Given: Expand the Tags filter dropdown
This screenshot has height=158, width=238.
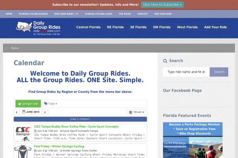Looking at the screenshot, I should (50, 103).
